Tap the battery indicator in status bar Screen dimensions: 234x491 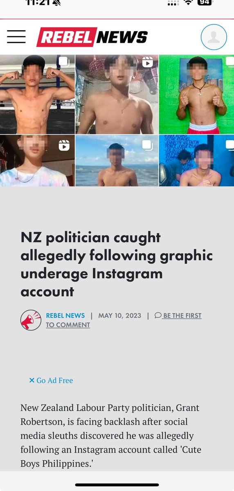[x=205, y=2]
